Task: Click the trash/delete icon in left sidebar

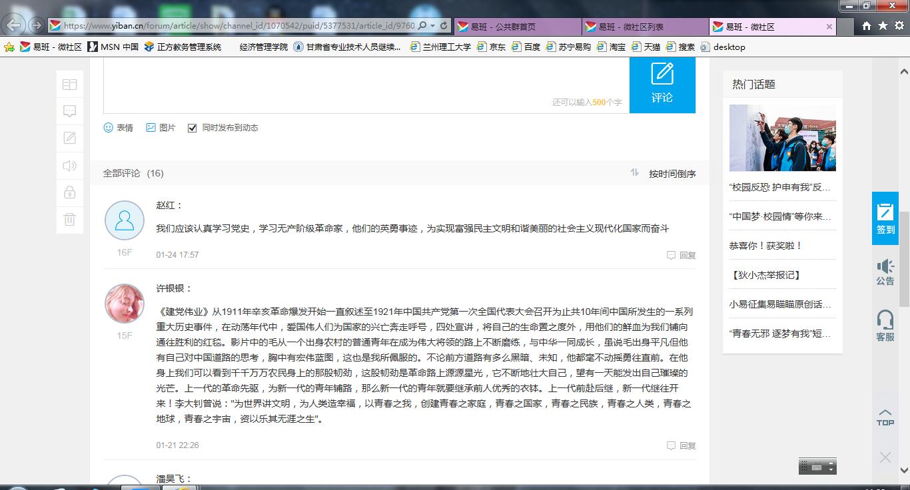Action: (69, 219)
